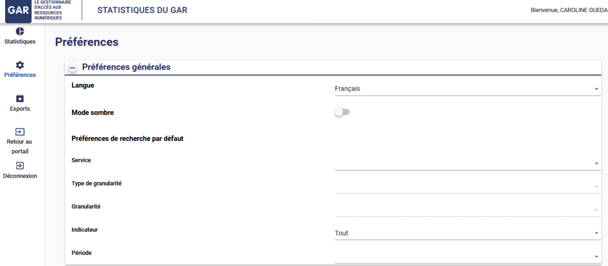Click the Préférences générales header title
The image size is (608, 266).
(126, 67)
